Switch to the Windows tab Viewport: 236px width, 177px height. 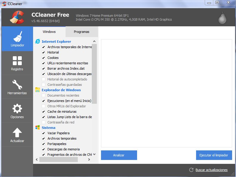point(49,32)
